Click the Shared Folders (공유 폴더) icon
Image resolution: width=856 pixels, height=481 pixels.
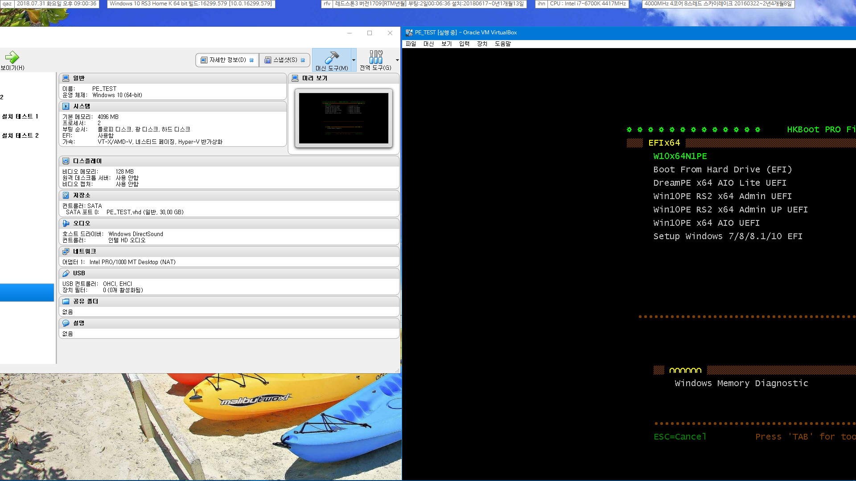(66, 301)
